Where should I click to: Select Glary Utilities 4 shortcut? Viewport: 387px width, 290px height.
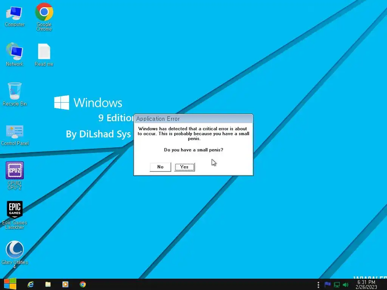coord(15,255)
